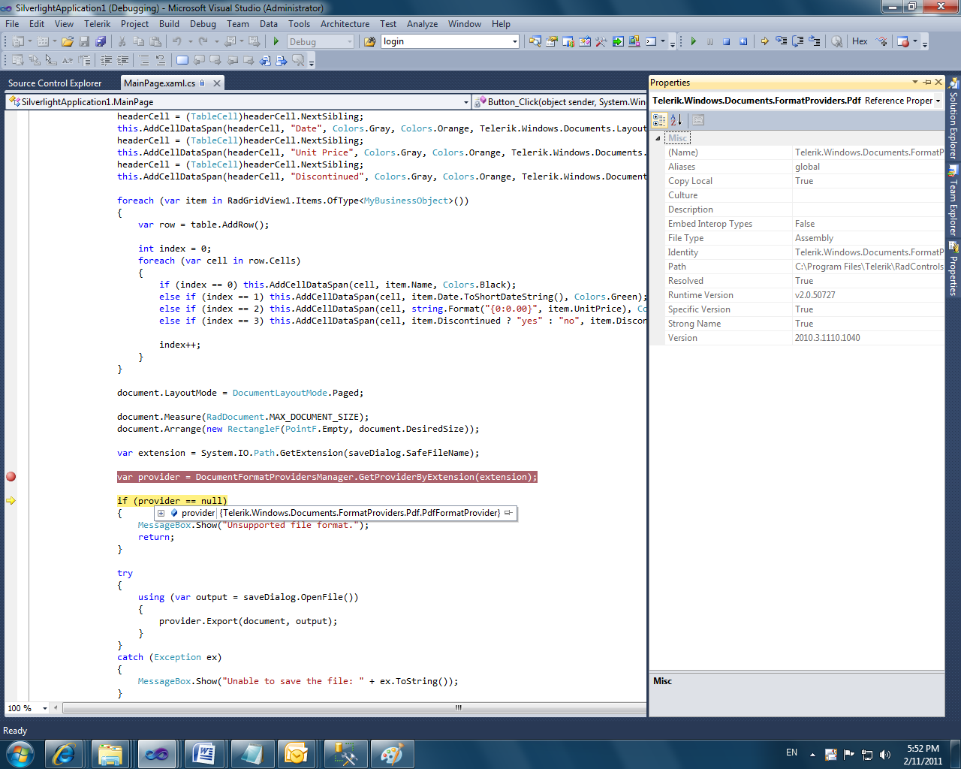Click the Save All toolbar icon
The image size is (961, 769).
click(101, 42)
